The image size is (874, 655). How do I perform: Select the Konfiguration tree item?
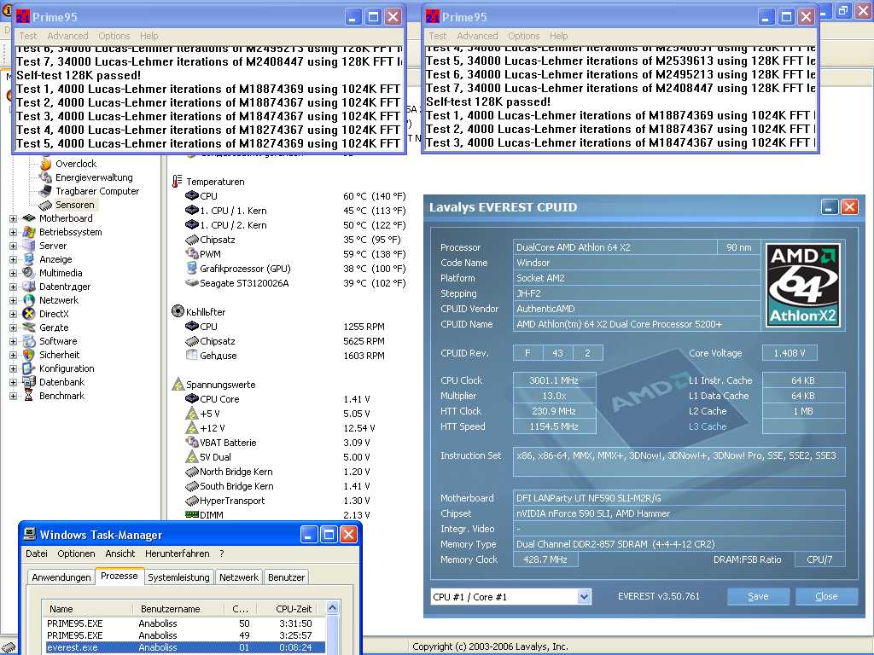(67, 368)
